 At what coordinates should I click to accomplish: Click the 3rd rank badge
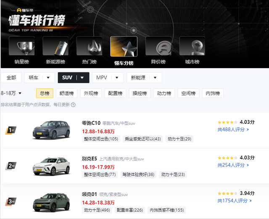click(11, 201)
